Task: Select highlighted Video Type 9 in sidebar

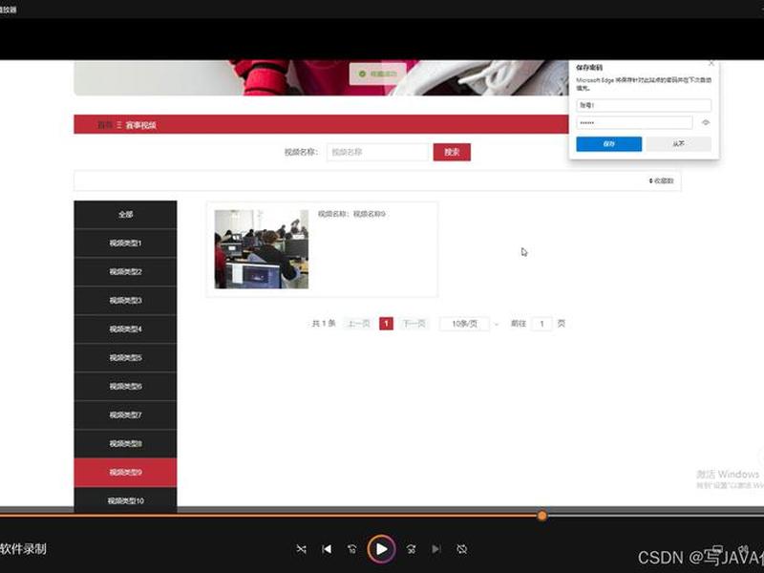Action: pyautogui.click(x=125, y=472)
